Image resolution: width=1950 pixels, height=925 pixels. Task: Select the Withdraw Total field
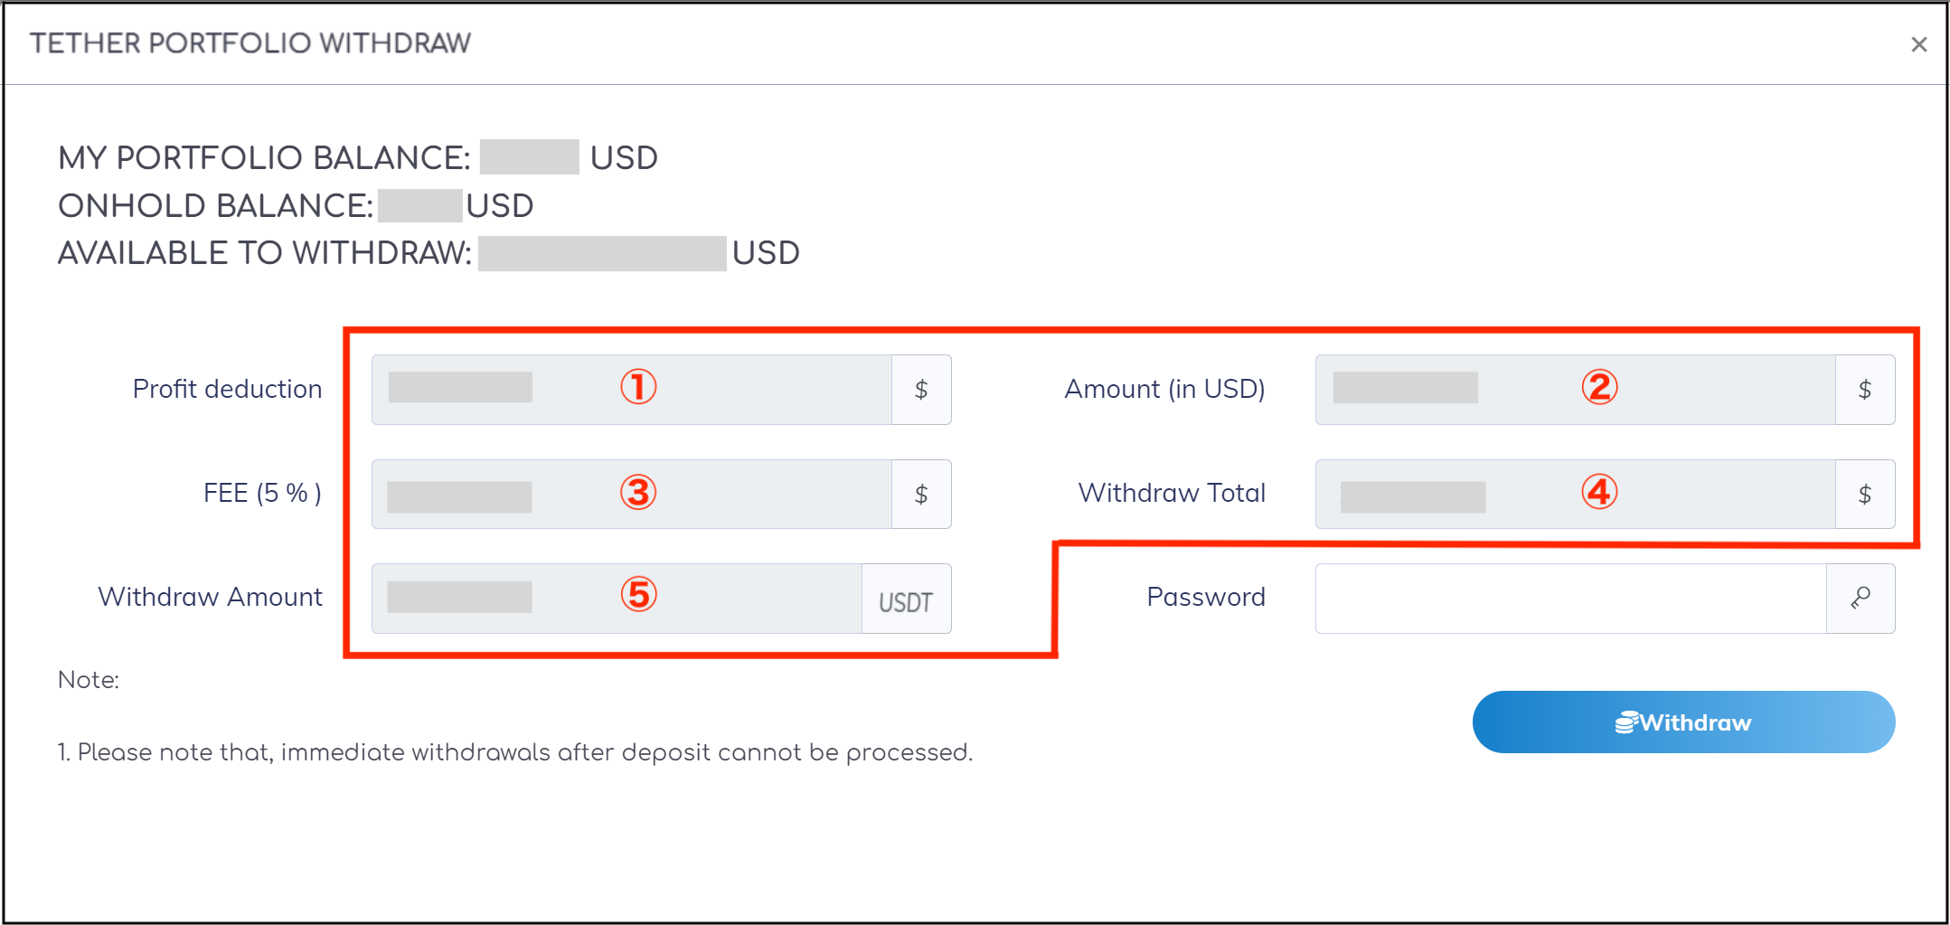[x=1576, y=494]
